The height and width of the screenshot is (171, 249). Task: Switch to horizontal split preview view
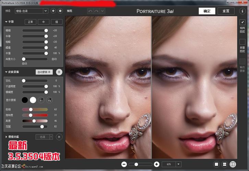[225, 165]
